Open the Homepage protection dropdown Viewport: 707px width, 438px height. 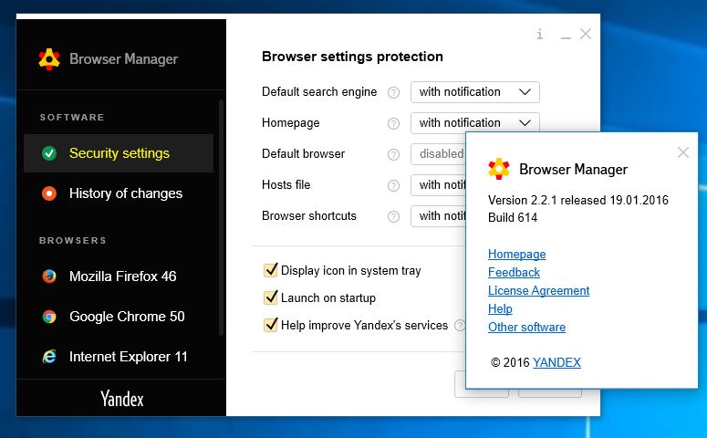point(474,122)
